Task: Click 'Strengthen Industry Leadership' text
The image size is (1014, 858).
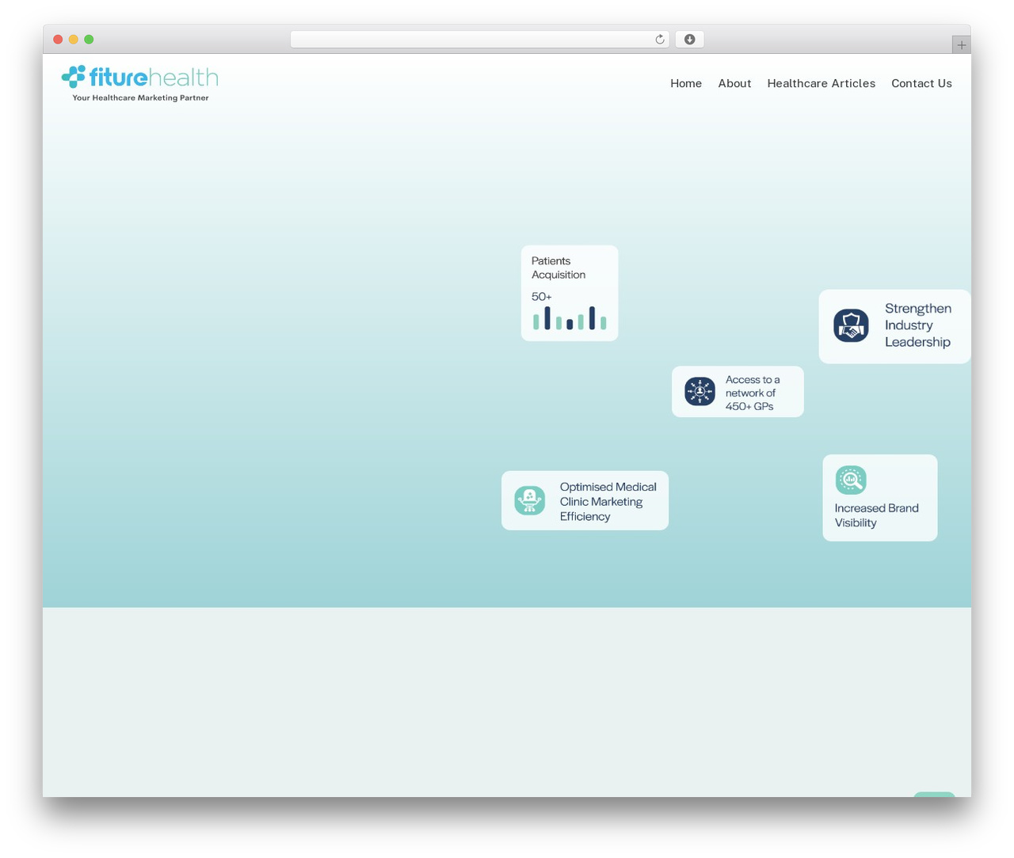Action: click(918, 325)
